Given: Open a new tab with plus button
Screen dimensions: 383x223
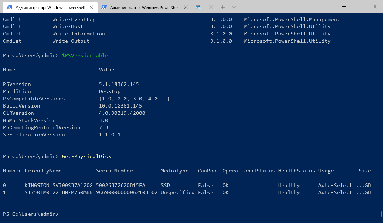Looking at the screenshot, I should 223,7.
